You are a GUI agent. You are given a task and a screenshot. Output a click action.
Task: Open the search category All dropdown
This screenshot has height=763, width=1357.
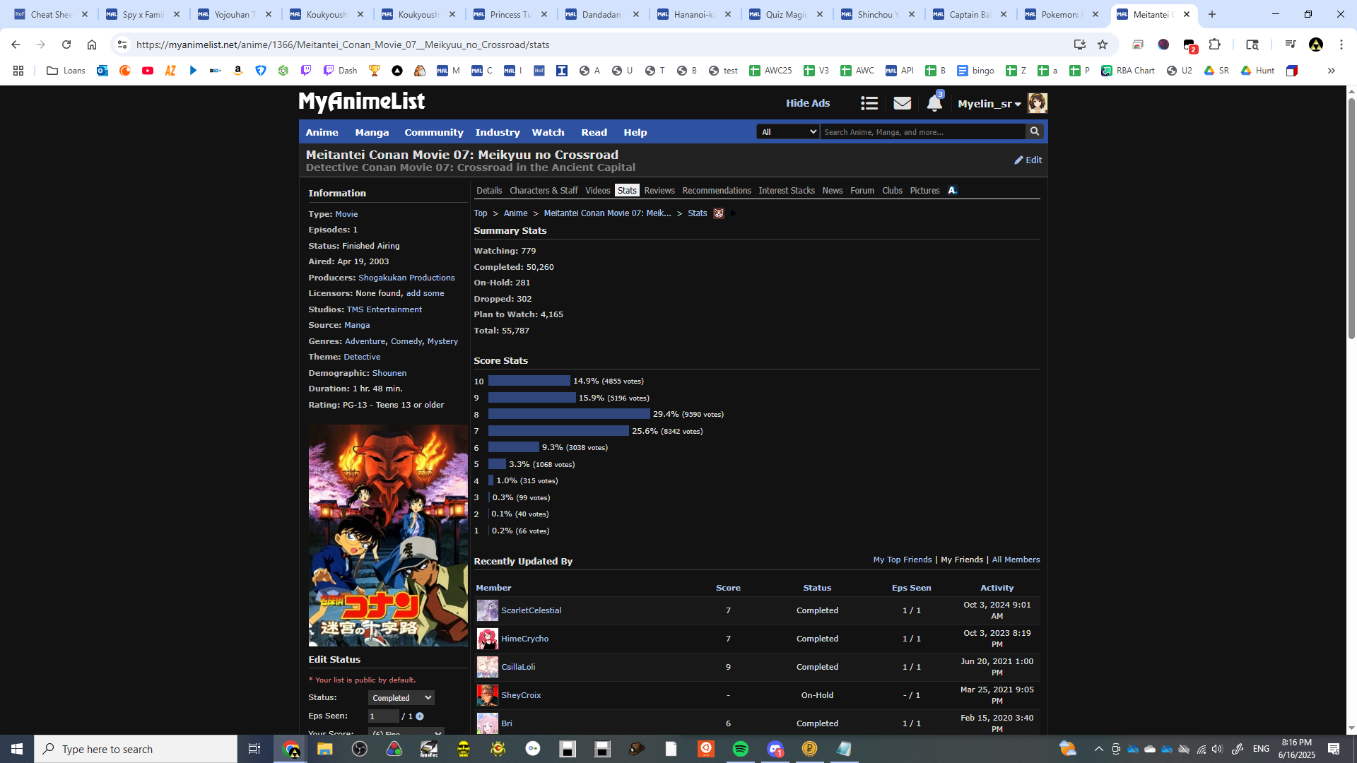tap(787, 131)
